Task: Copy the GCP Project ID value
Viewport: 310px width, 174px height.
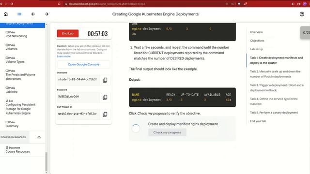Action: pos(105,114)
